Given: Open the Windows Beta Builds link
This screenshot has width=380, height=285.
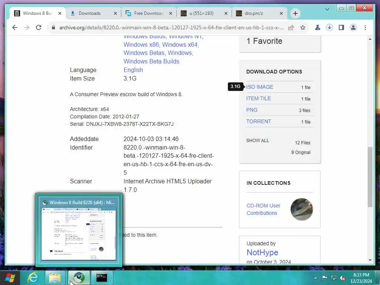Looking at the screenshot, I should coord(151,61).
